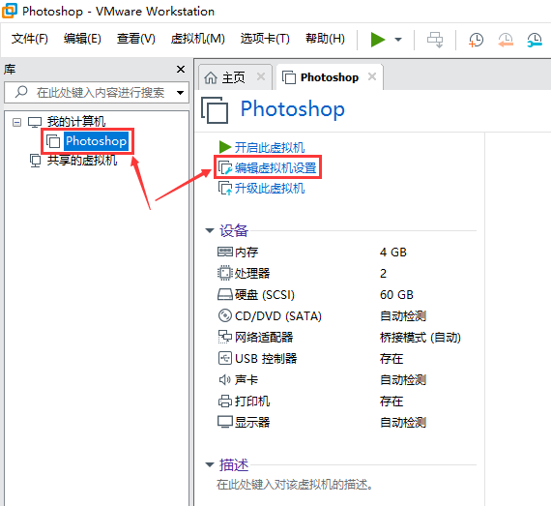Select the 内存 device row label
The image size is (551, 506).
coord(246,253)
